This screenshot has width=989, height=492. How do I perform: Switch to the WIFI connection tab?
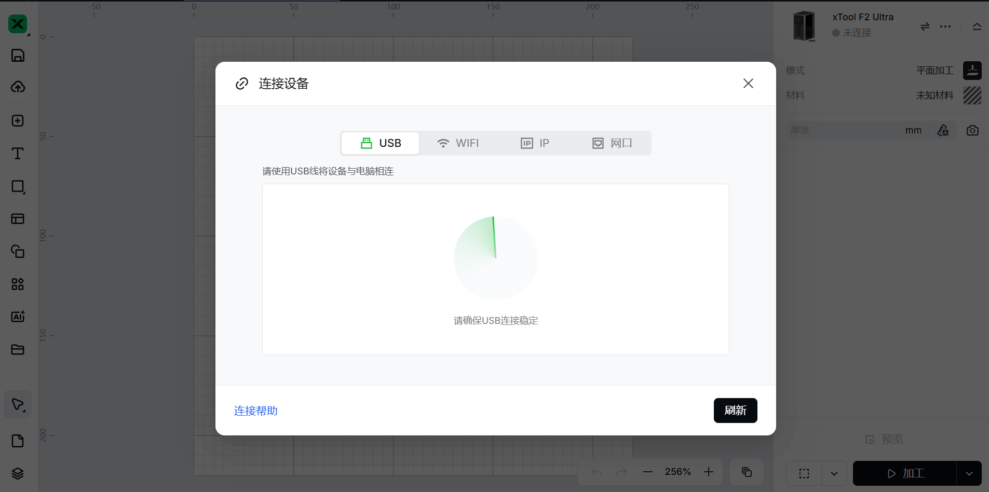point(457,143)
